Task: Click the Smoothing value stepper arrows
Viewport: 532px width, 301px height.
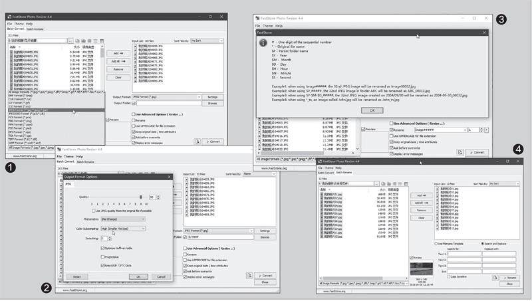Action: point(110,239)
